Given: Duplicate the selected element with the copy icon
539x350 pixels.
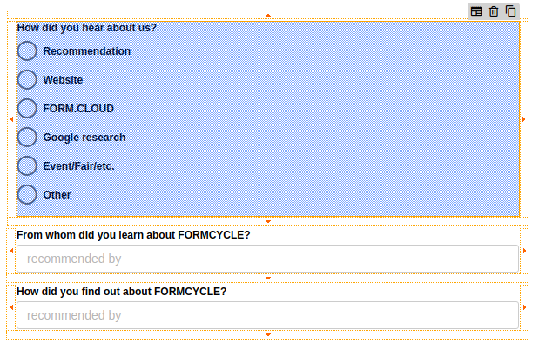Looking at the screenshot, I should point(511,11).
